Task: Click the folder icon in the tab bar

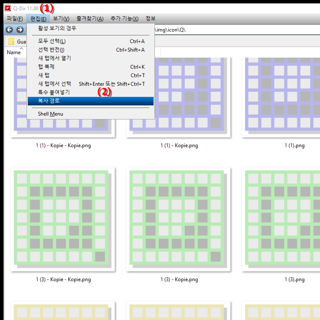Action: (12, 41)
